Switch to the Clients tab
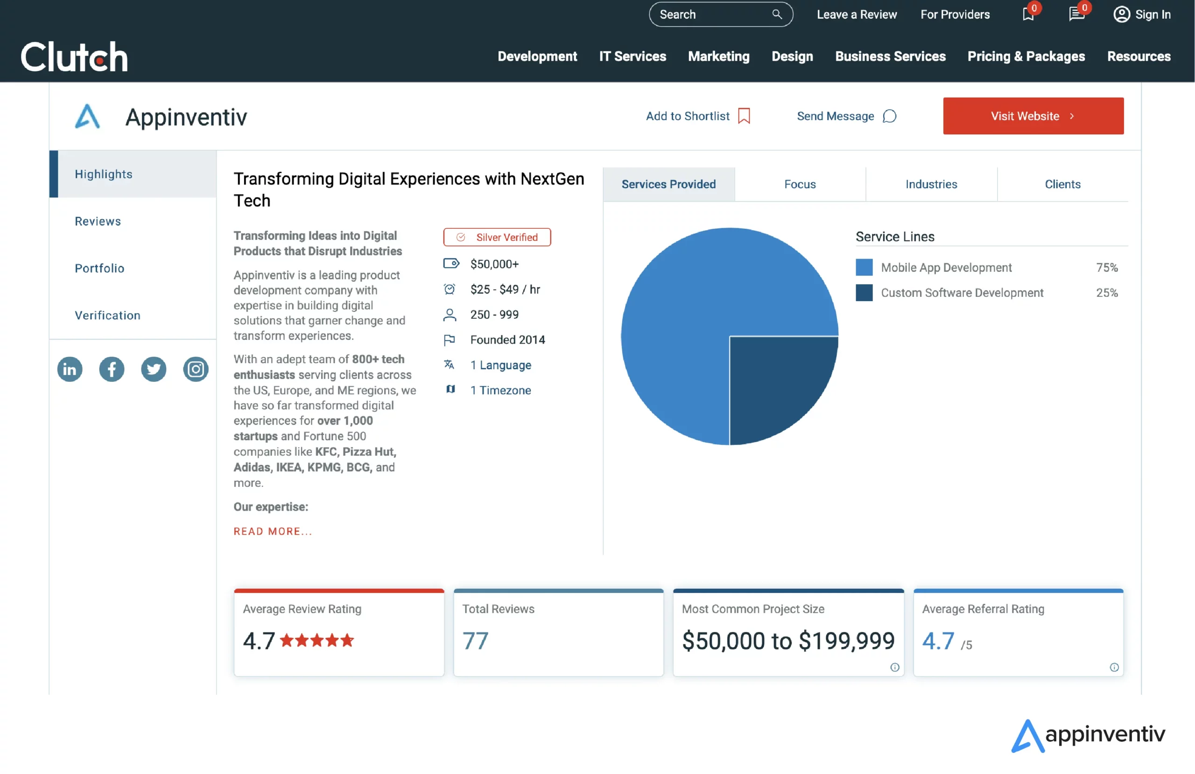The width and height of the screenshot is (1195, 774). pyautogui.click(x=1062, y=184)
